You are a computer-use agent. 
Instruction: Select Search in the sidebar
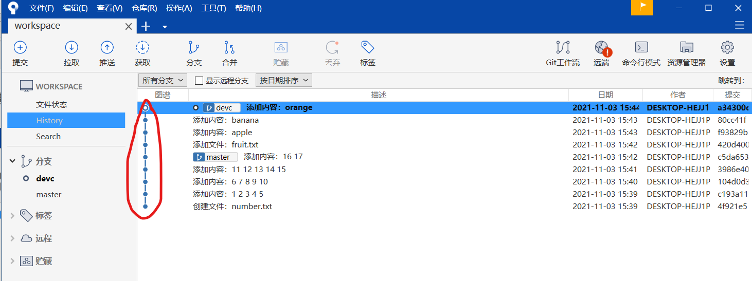48,136
